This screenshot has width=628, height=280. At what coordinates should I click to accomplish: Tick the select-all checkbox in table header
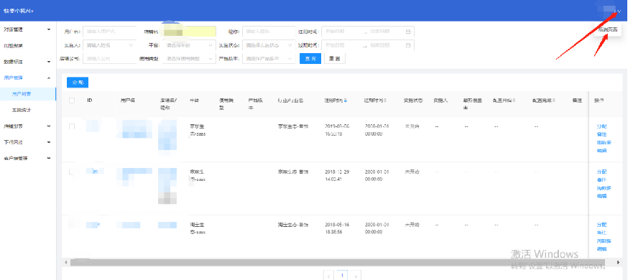(72, 101)
